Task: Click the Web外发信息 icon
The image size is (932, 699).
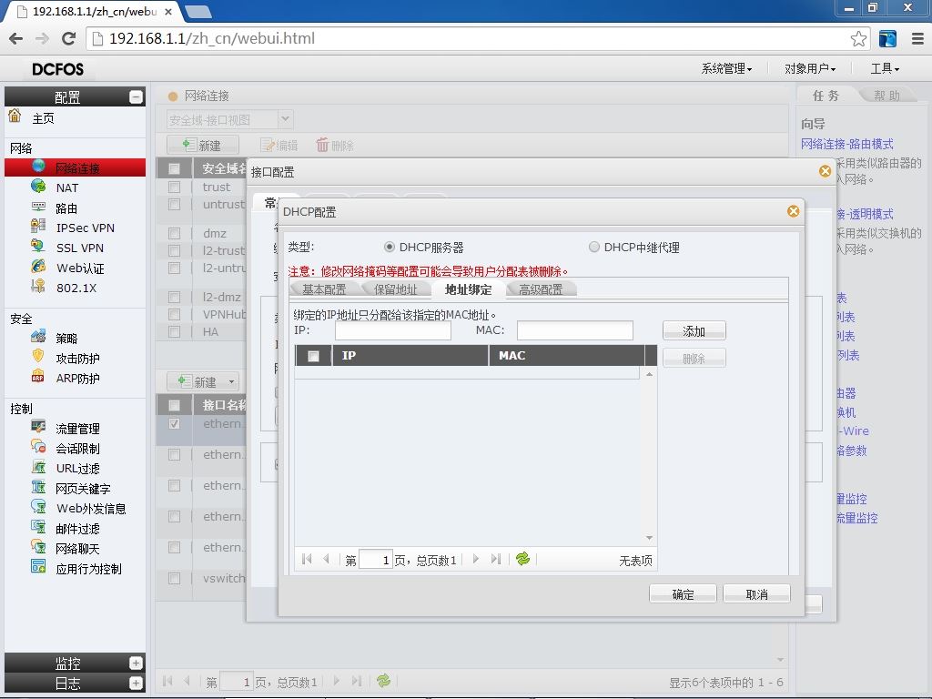Action: [x=38, y=507]
